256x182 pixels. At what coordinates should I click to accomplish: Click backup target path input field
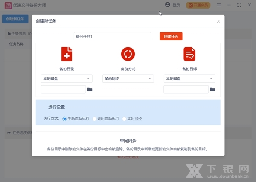tap(186, 89)
